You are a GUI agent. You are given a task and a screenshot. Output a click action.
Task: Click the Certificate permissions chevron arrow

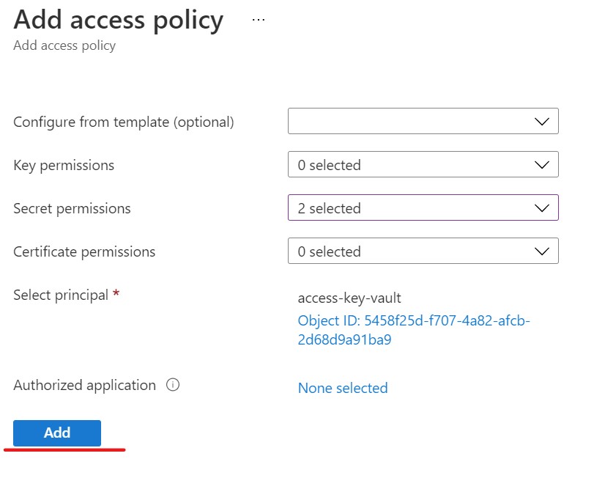tap(542, 251)
